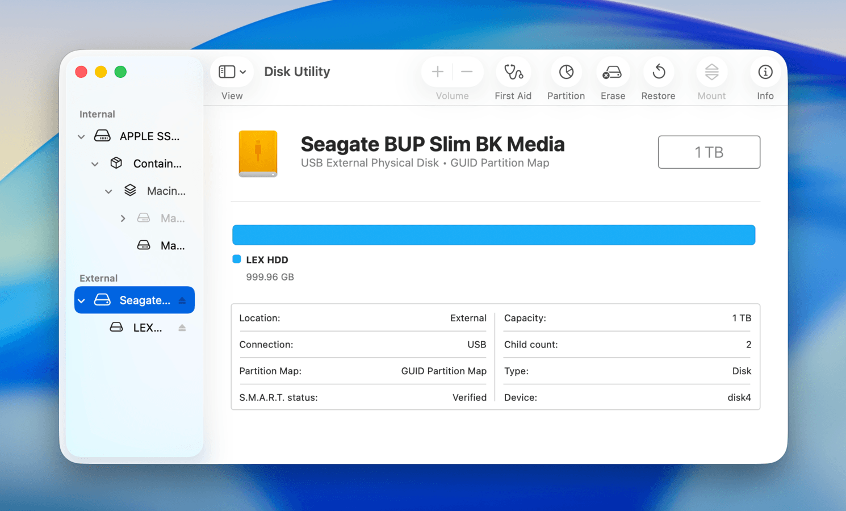
Task: Click the Macintosh layers stack icon
Action: pos(130,190)
